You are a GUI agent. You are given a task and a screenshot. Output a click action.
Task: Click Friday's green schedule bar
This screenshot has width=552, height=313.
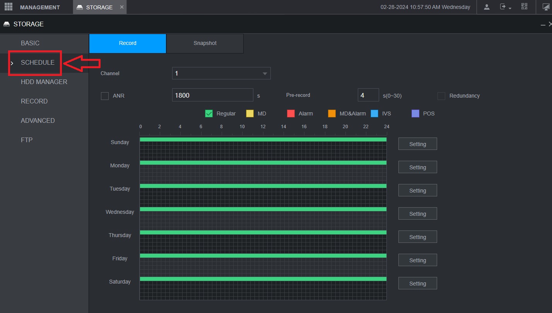[x=263, y=256]
